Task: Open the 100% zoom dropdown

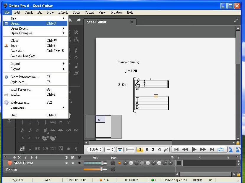Action: coord(95,150)
